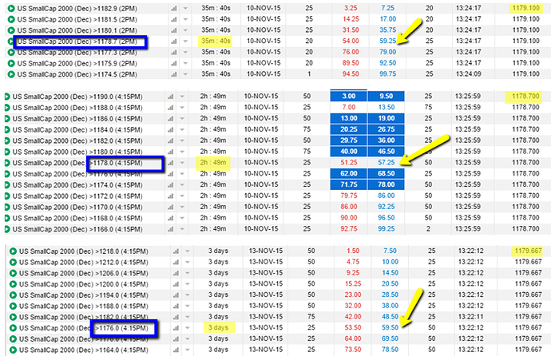Select highlighted 3 days on >1176.0 row
The height and width of the screenshot is (356, 551).
pos(218,327)
